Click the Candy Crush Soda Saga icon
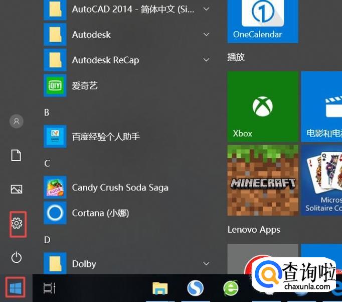342x302 pixels. pyautogui.click(x=55, y=187)
